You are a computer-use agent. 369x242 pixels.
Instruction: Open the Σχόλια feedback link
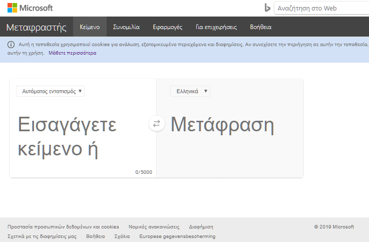122,236
